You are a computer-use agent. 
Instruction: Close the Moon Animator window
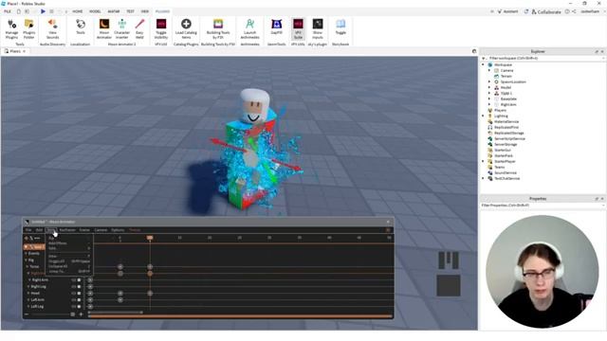pyautogui.click(x=388, y=222)
